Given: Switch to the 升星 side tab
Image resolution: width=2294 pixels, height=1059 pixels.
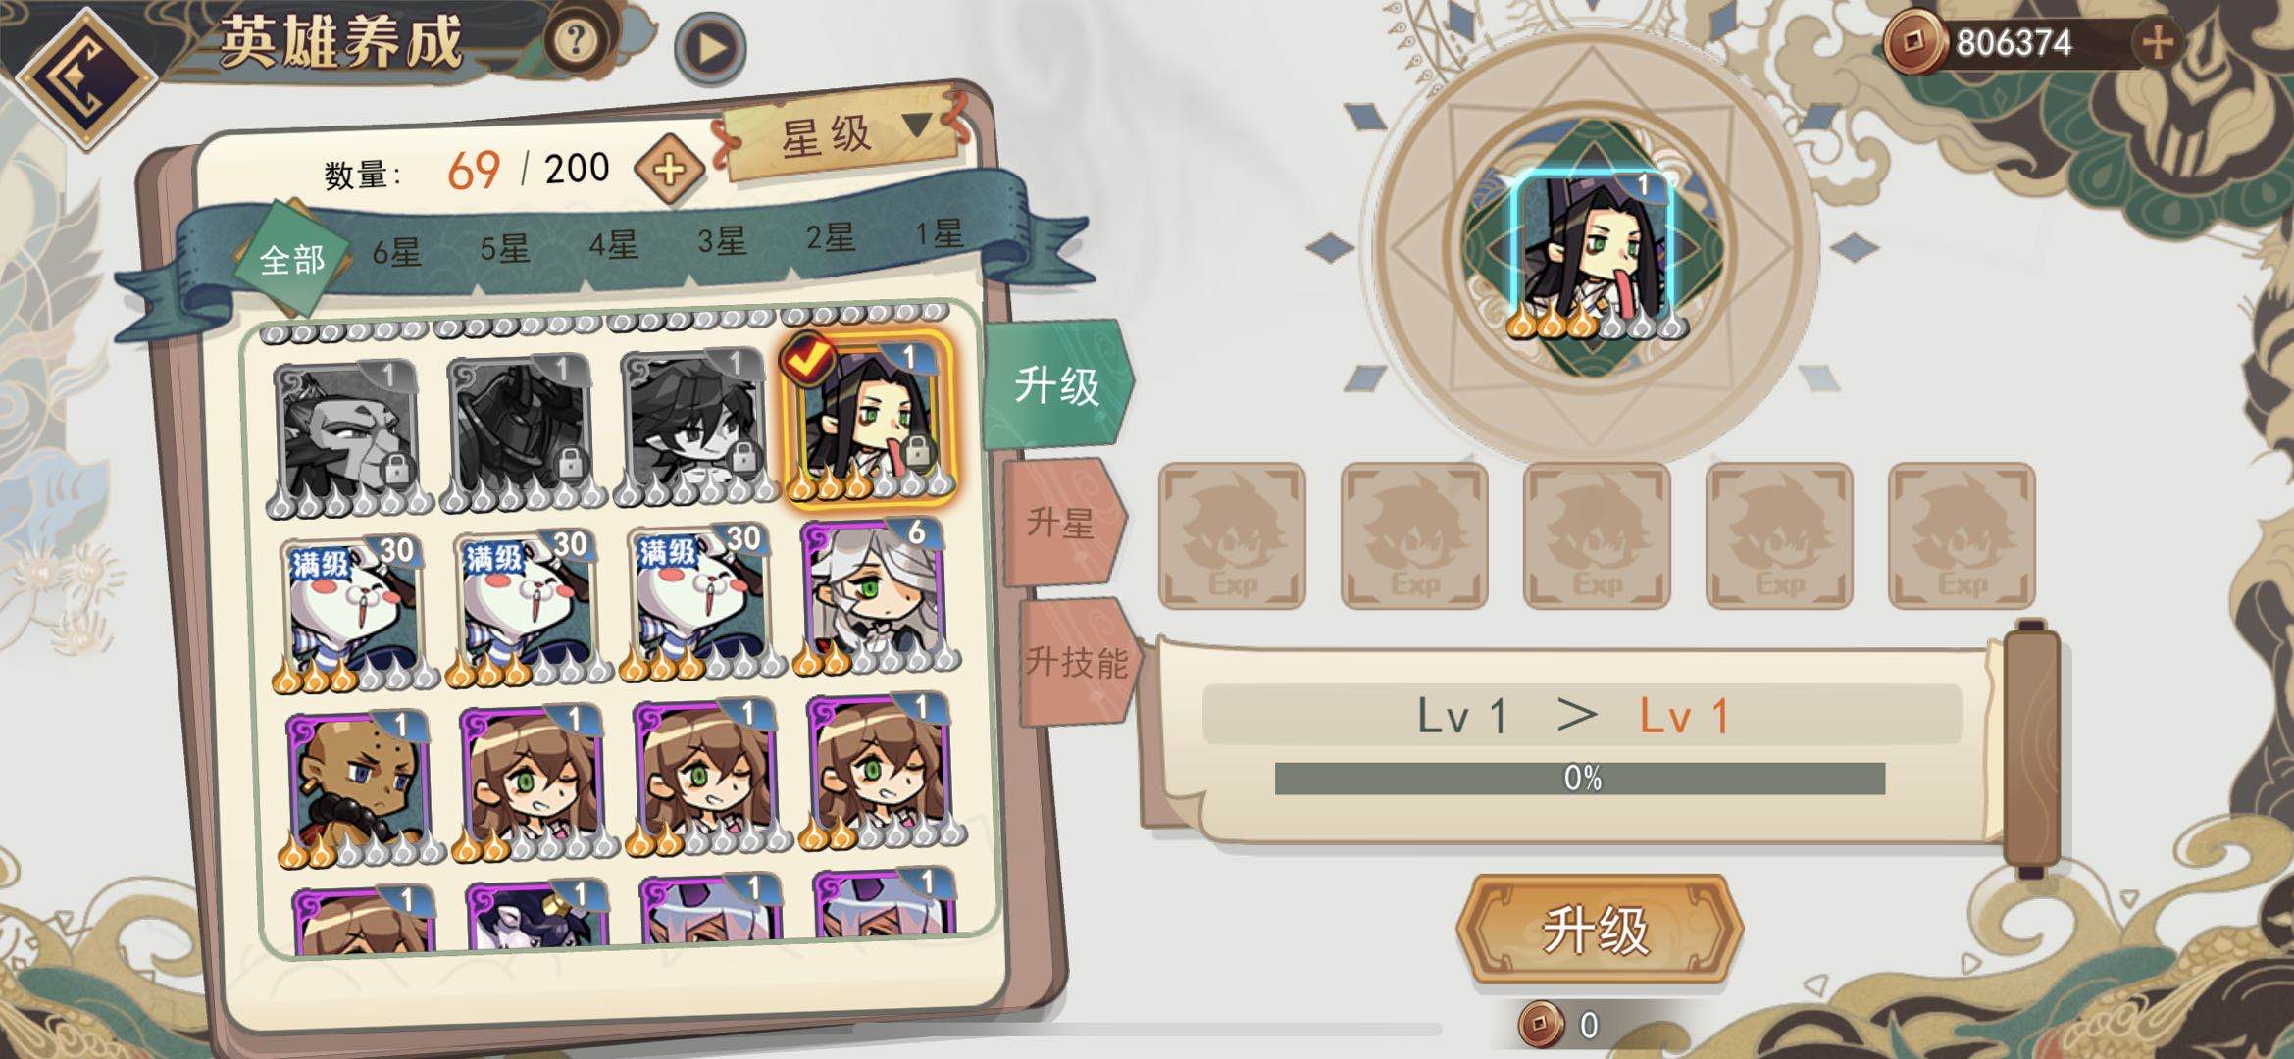Looking at the screenshot, I should [1061, 523].
